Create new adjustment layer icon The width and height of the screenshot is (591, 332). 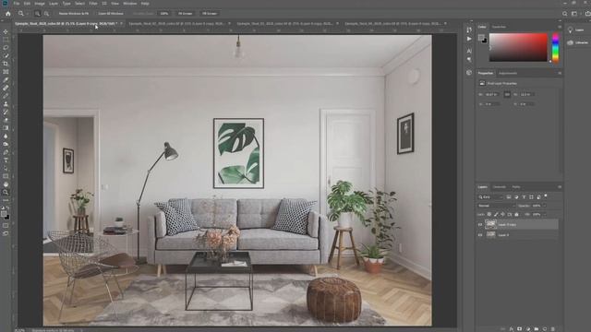[x=528, y=329]
